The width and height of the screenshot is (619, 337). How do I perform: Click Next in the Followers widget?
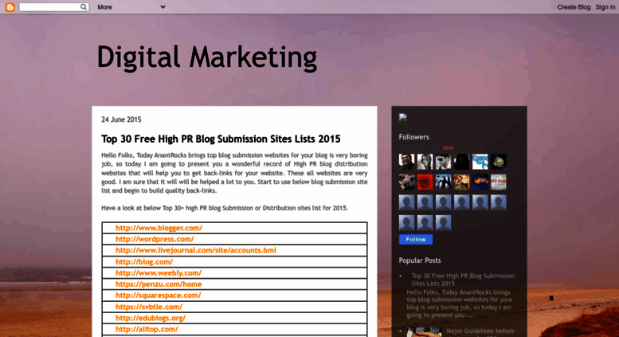448,147
